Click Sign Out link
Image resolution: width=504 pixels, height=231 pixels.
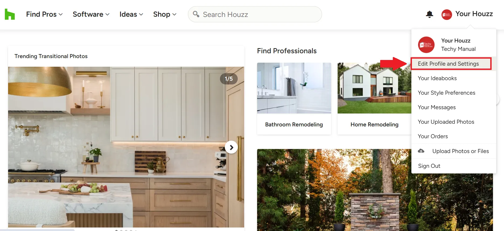[x=429, y=166]
